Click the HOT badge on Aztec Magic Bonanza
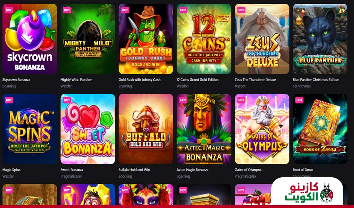 [x=183, y=100]
